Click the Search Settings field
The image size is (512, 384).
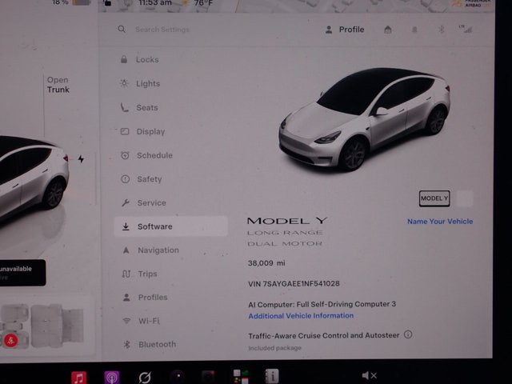(162, 30)
